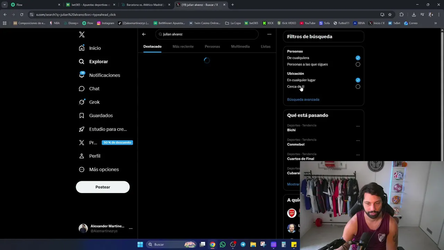Bookmark this page with the star icon

[x=390, y=15]
